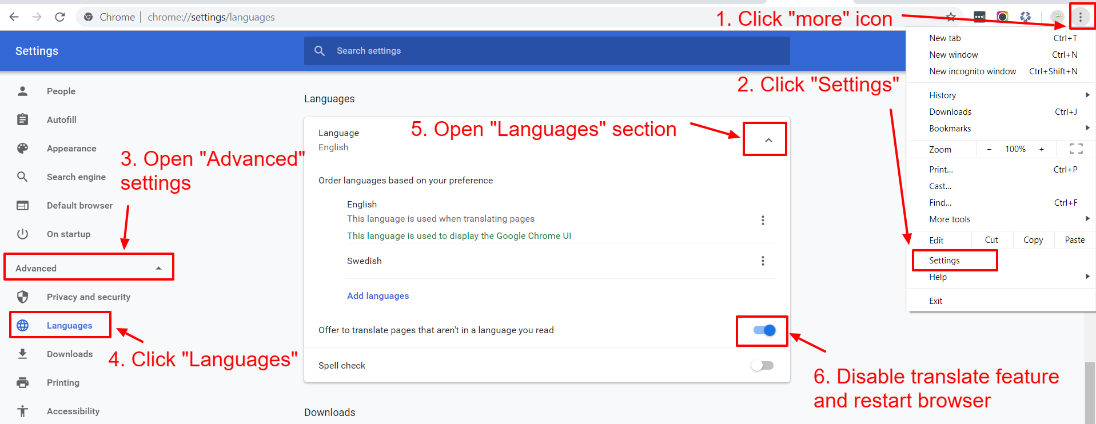Click Cut in the Edit row
The image size is (1096, 424).
click(x=991, y=240)
